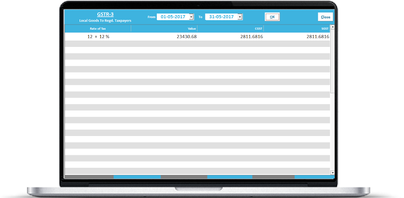Click the GSTR-3 title link
Image resolution: width=404 pixels, height=198 pixels.
105,15
